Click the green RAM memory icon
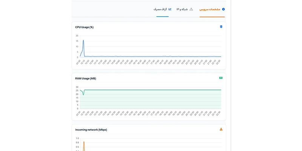This screenshot has width=302, height=151. [x=221, y=78]
